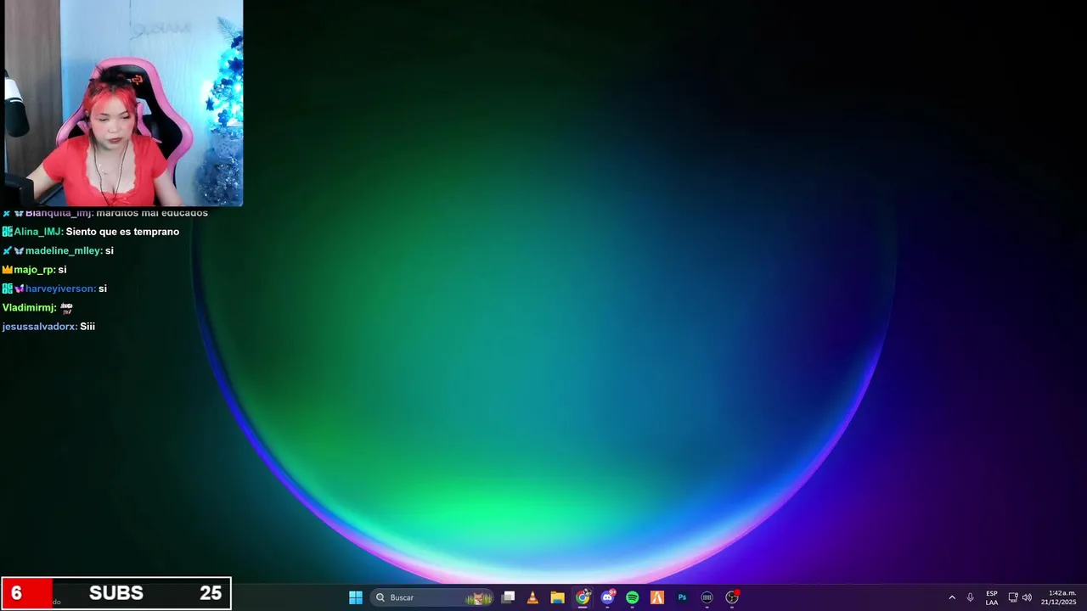Click the madeline_mlley chat username

(x=64, y=250)
